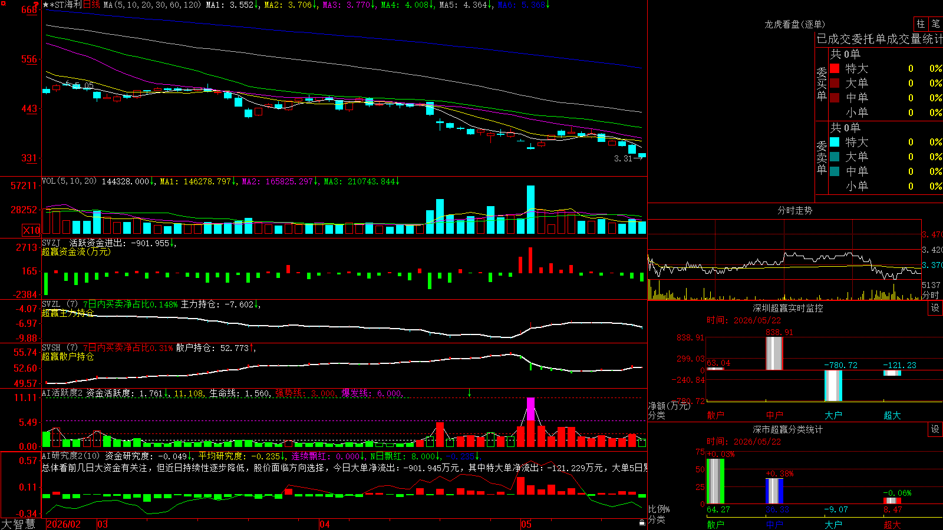Click the 36.33 中户 bar in 深市超赢分类统计

point(774,491)
